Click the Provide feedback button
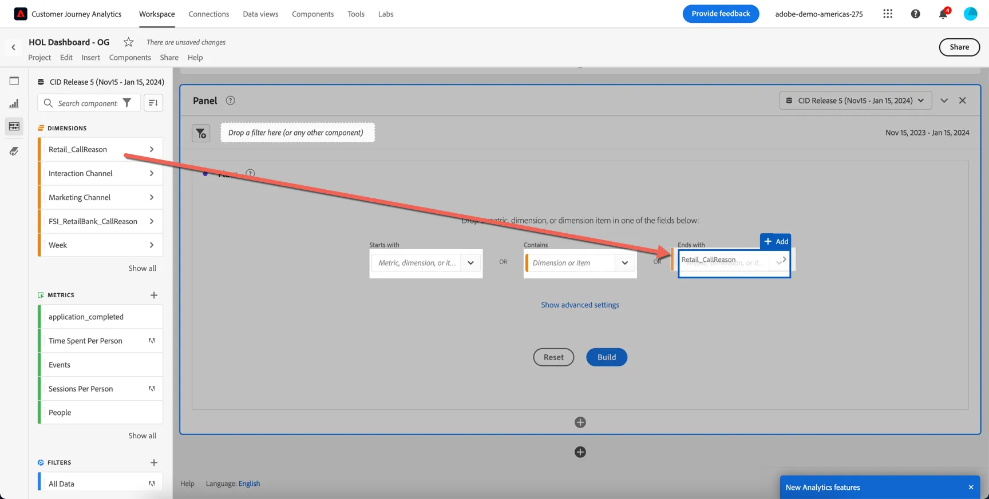 pos(721,14)
